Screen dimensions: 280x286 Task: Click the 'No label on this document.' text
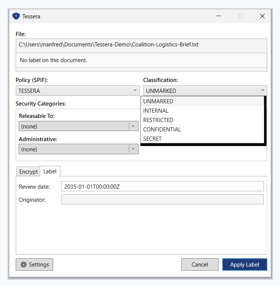tap(53, 60)
